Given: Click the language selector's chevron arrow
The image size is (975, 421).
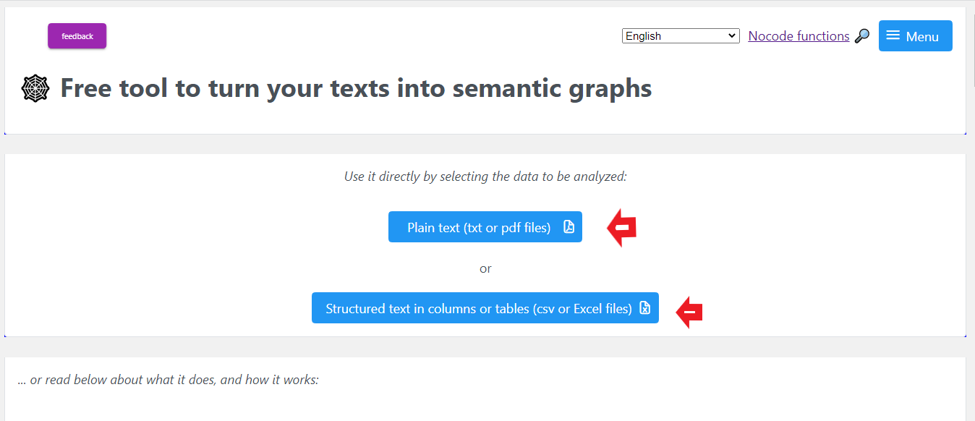Looking at the screenshot, I should (732, 36).
